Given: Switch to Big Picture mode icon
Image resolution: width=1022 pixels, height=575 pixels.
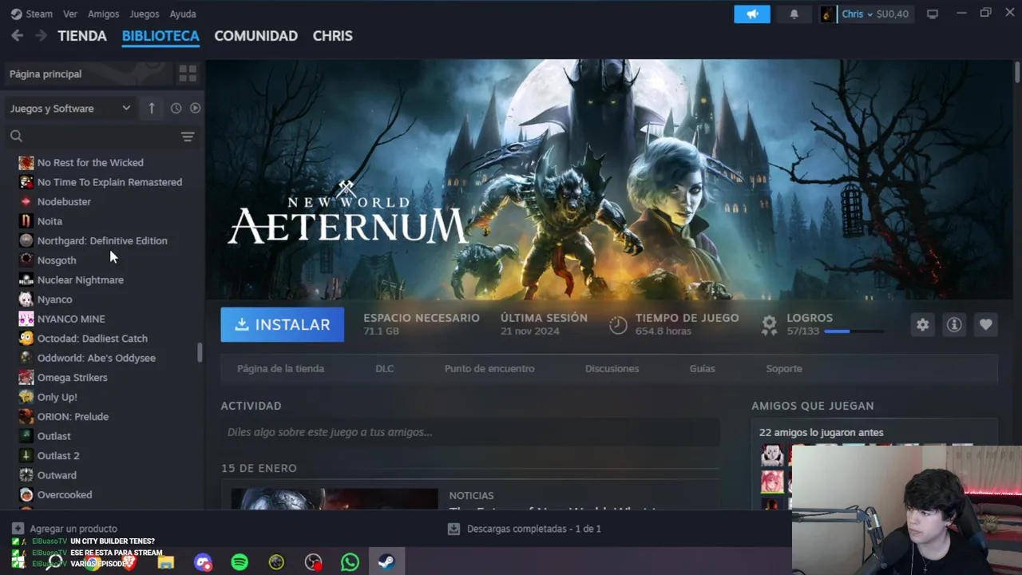Looking at the screenshot, I should point(932,14).
